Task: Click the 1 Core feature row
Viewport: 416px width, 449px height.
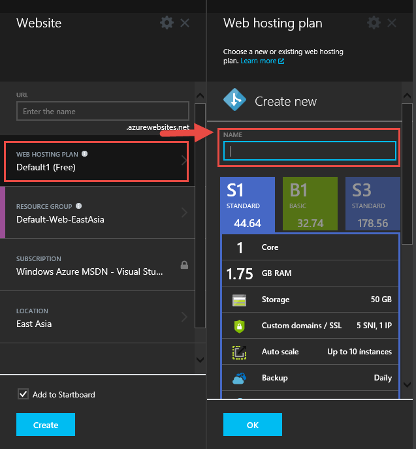Action: (310, 247)
